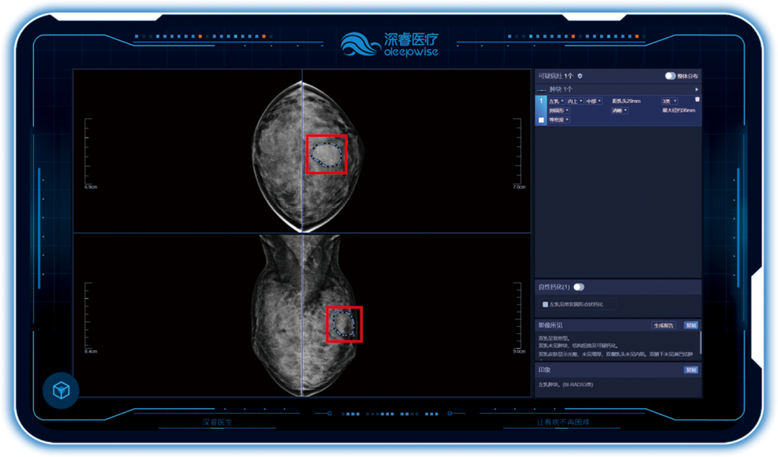Click the Deepwise logo at top

(389, 43)
